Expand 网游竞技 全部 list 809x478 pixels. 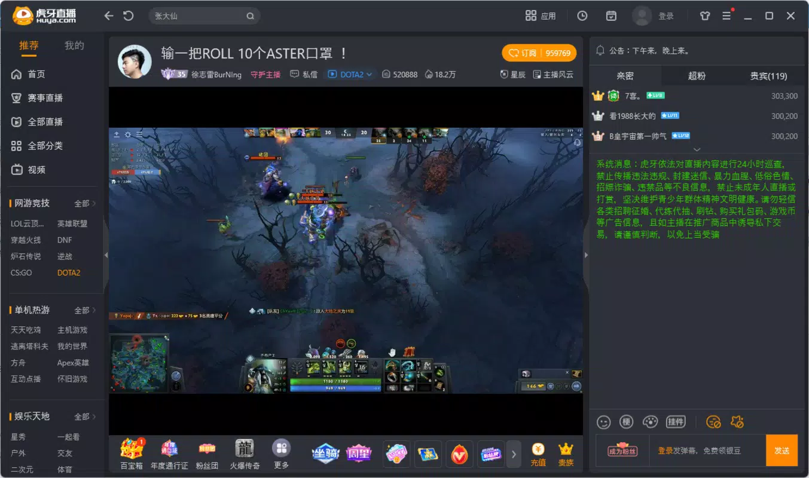(85, 203)
